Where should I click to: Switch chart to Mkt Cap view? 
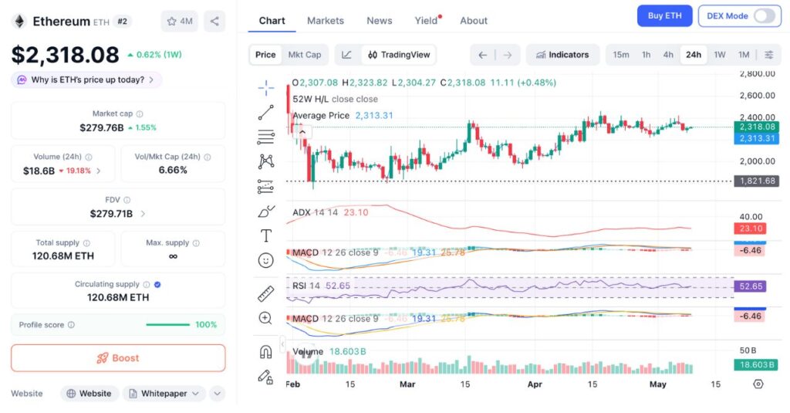pos(304,55)
